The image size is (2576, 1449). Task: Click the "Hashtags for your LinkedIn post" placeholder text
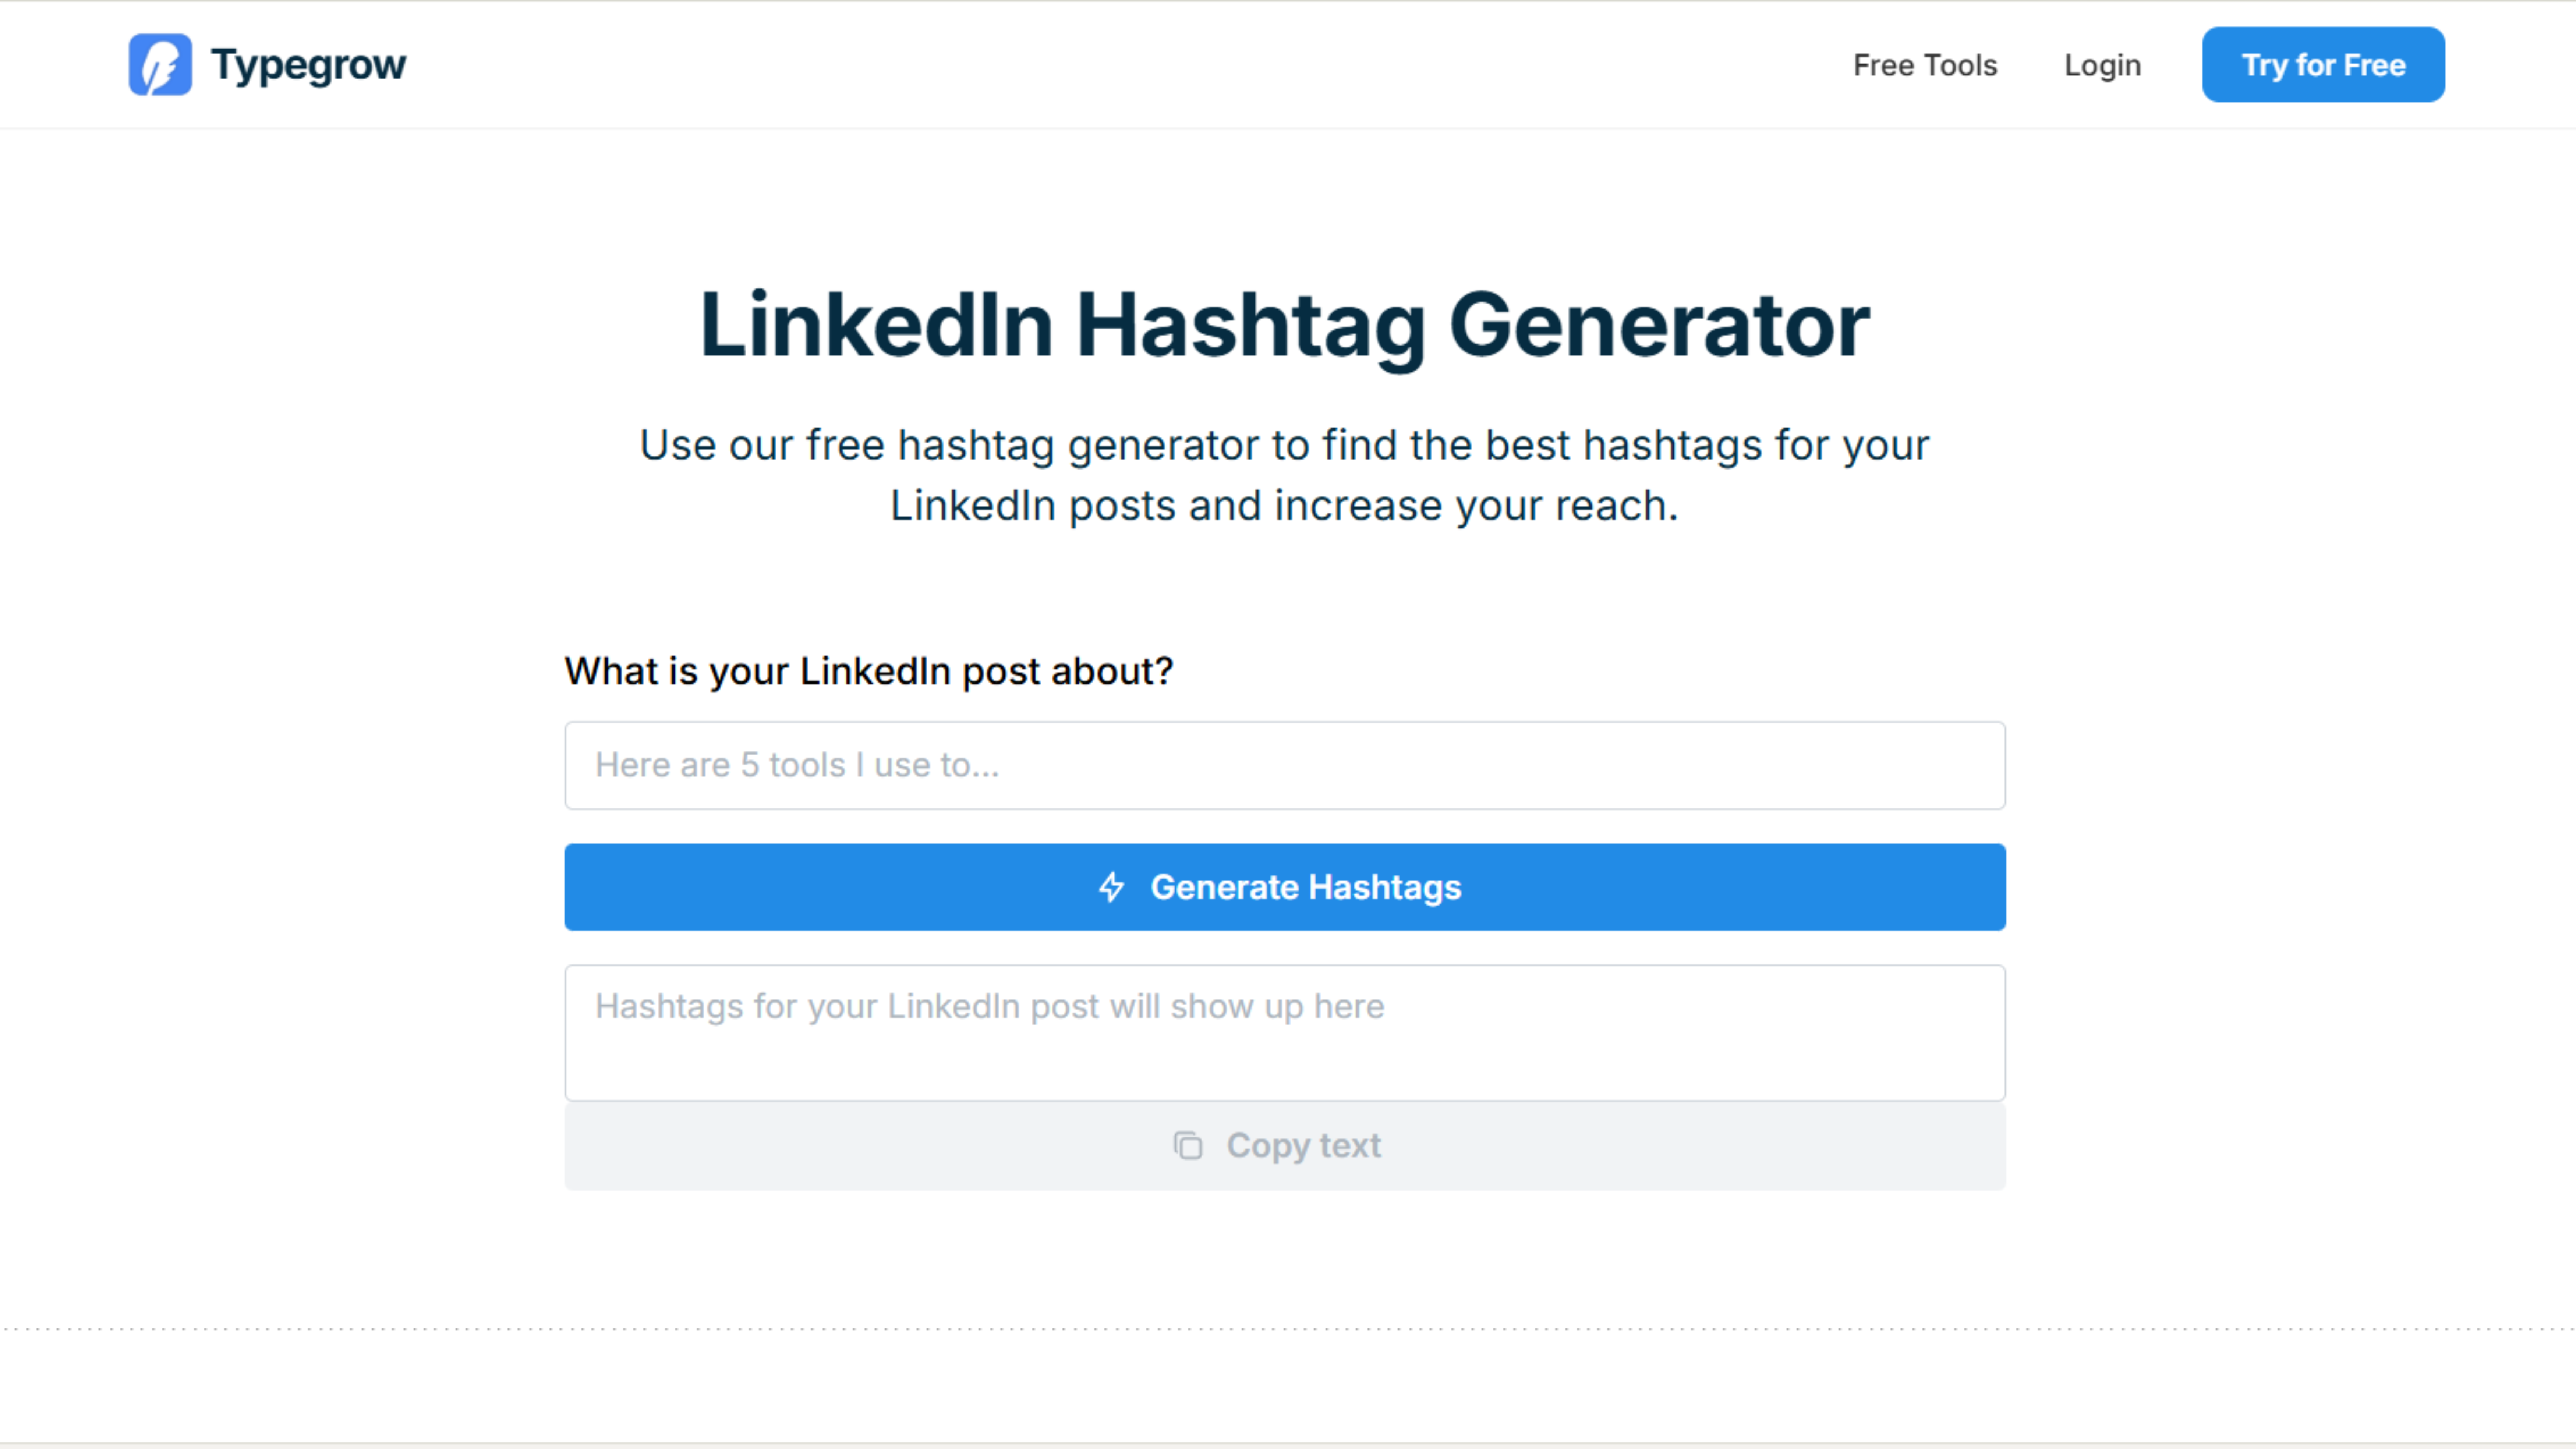pos(989,1006)
